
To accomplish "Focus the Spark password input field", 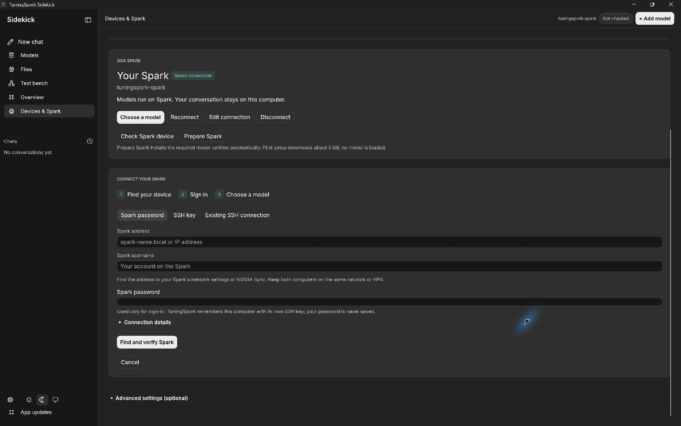I will pyautogui.click(x=389, y=302).
